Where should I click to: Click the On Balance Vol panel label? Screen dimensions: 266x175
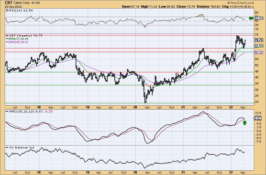pyautogui.click(x=22, y=147)
